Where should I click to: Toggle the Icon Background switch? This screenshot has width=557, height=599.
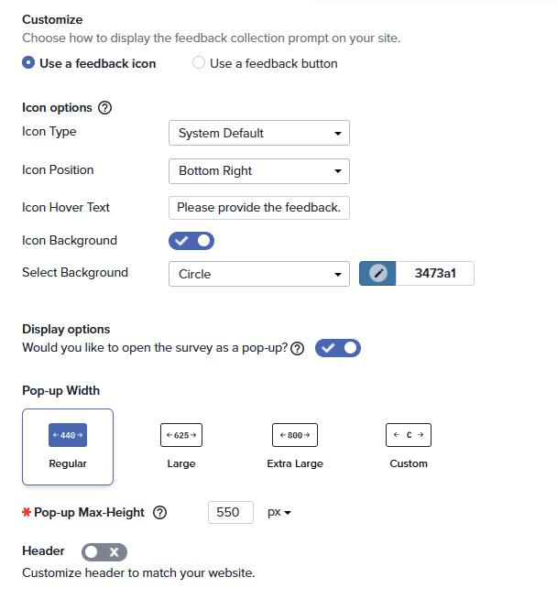[x=191, y=241]
